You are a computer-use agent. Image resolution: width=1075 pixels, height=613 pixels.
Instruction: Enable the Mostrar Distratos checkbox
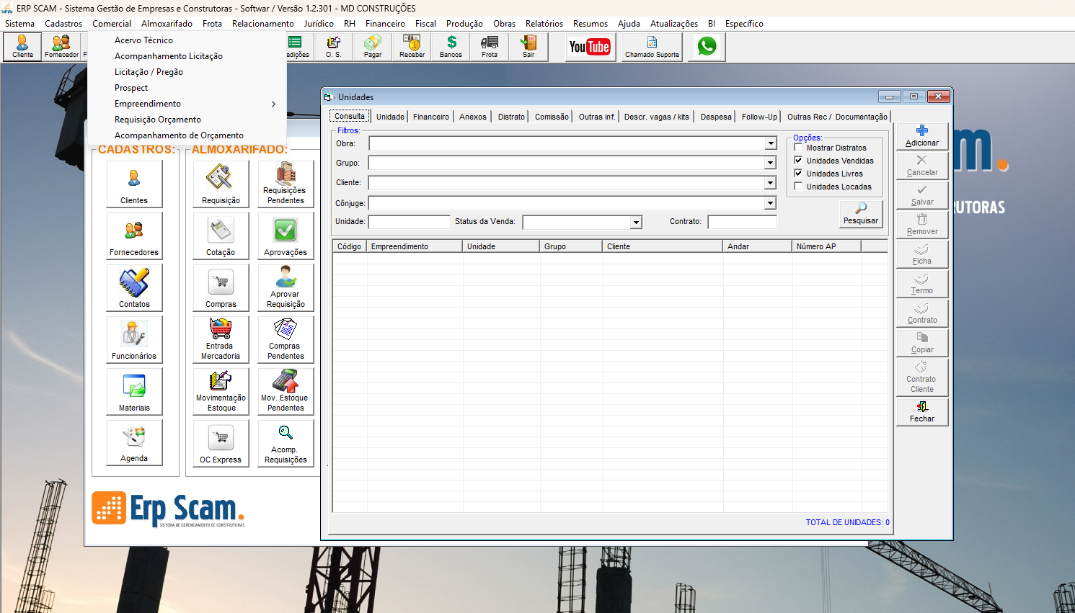pyautogui.click(x=798, y=148)
